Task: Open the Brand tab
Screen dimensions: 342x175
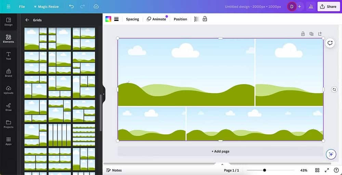Action: [x=9, y=73]
